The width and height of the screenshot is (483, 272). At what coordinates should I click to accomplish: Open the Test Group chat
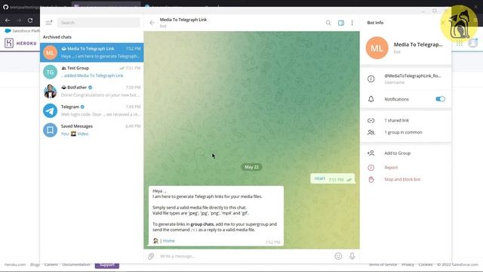92,72
